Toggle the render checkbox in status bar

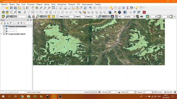pyautogui.click(x=155, y=92)
